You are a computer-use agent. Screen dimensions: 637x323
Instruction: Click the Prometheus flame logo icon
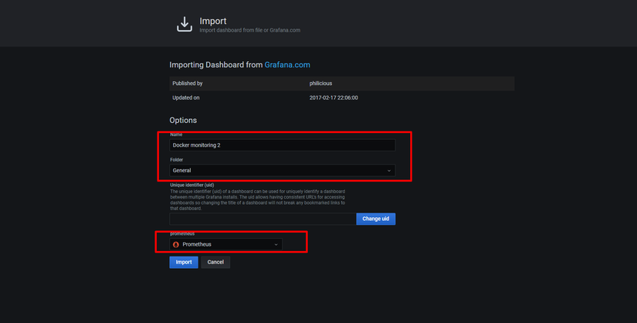[x=176, y=244]
